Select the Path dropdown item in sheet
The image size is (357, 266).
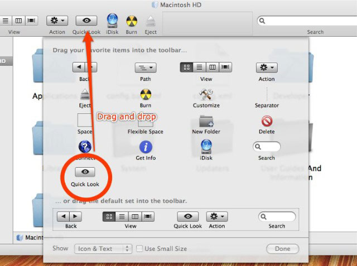pos(146,67)
